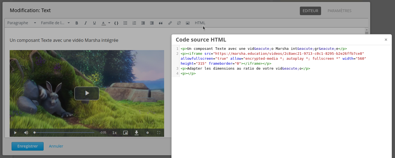Toggle bold formatting in toolbar
This screenshot has width=395, height=158.
coord(77,23)
